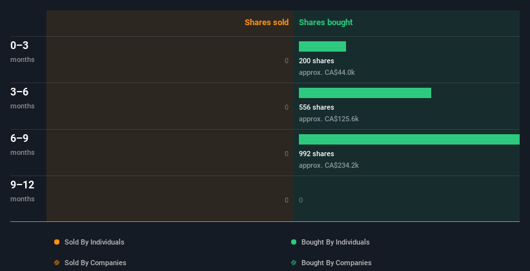Click the 992 shares label
Image resolution: width=530 pixels, height=271 pixels.
pos(316,154)
